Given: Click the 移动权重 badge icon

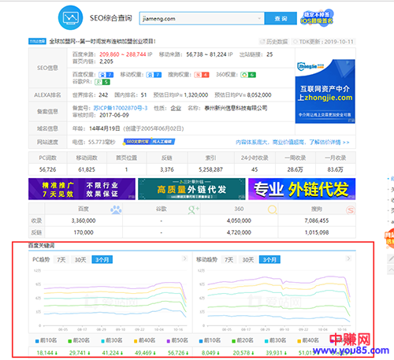Looking at the screenshot, I should 154,75.
